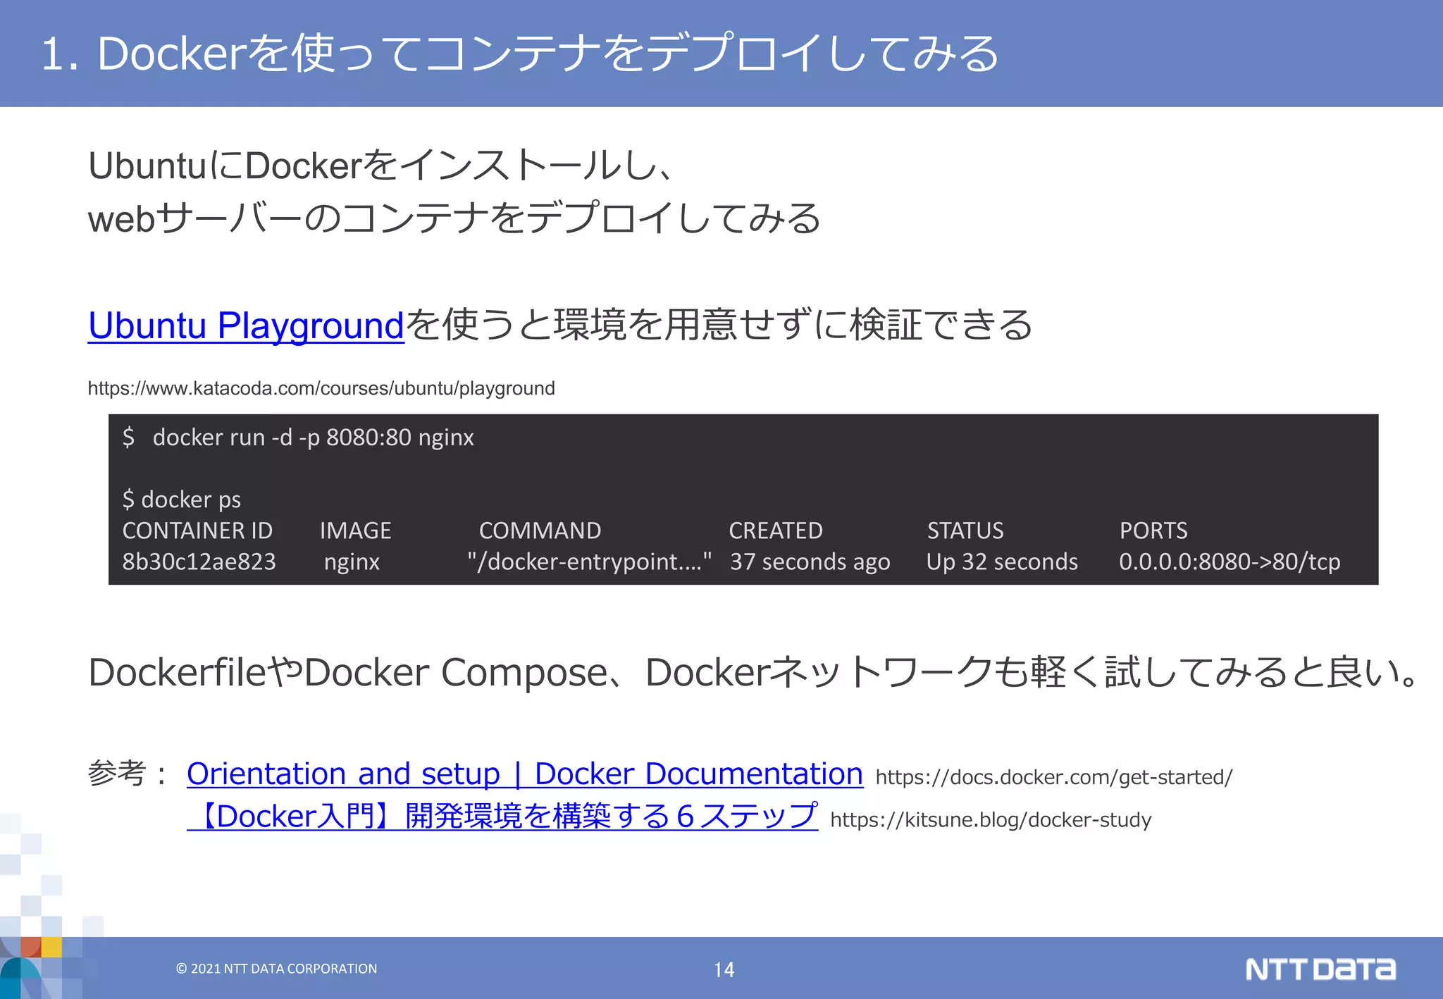This screenshot has height=999, width=1443.
Task: Click the 'Up 32 seconds' status value
Action: [1002, 562]
